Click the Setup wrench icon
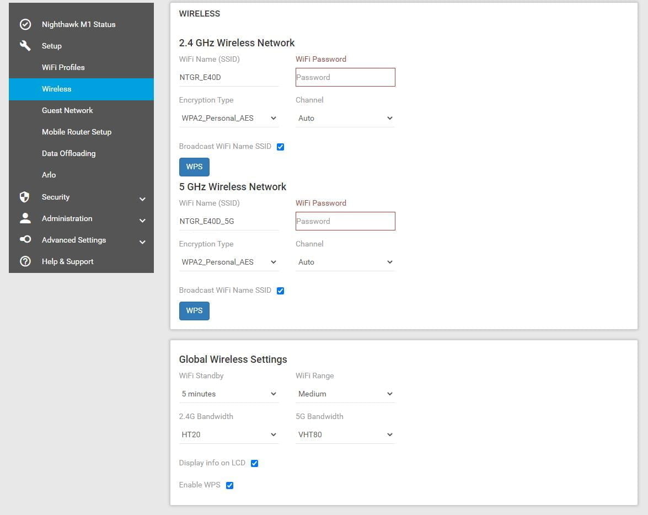This screenshot has height=515, width=648. [25, 46]
